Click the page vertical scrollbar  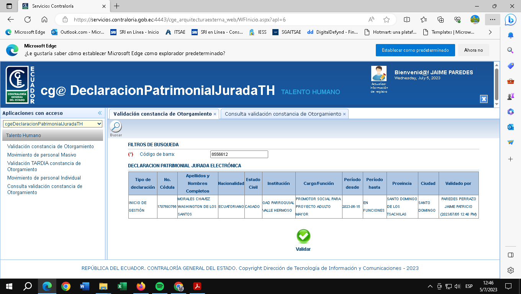click(496, 84)
